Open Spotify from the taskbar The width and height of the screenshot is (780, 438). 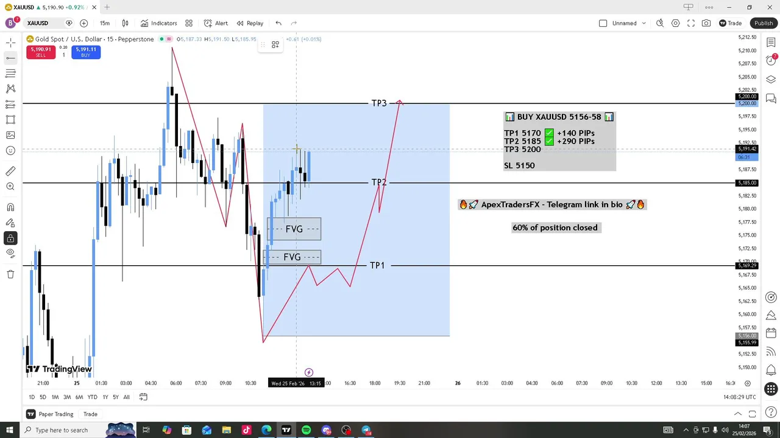[x=306, y=430]
